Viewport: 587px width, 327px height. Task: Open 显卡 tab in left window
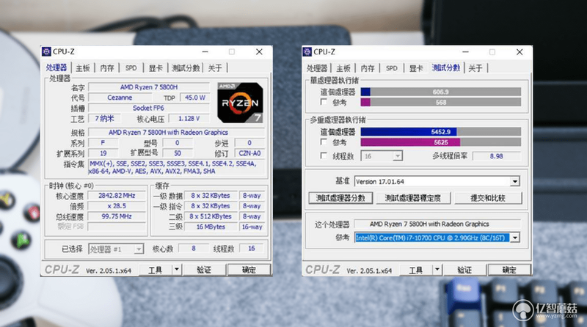(x=156, y=68)
